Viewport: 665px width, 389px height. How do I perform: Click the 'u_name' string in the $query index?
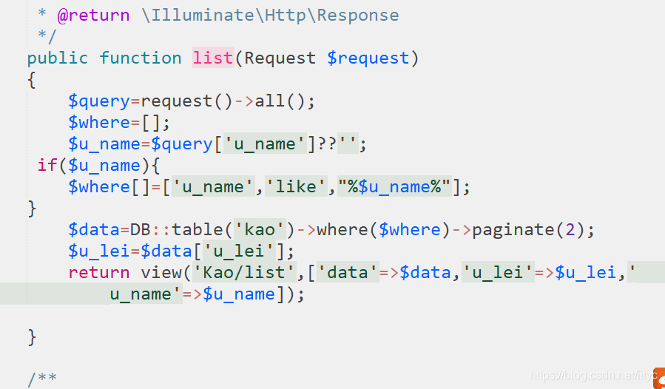click(x=265, y=144)
